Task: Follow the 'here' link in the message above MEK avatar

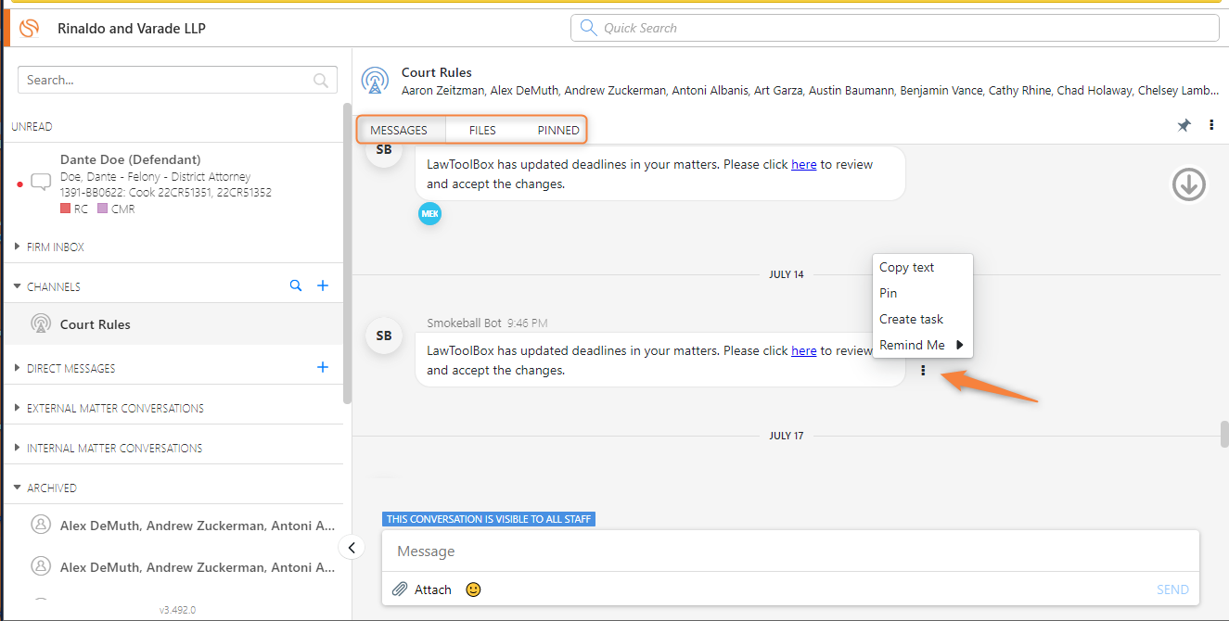Action: click(x=804, y=164)
